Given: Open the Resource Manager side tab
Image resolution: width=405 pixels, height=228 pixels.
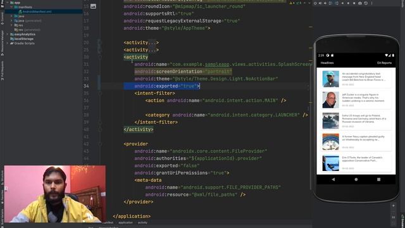Looking at the screenshot, I should click(2, 42).
